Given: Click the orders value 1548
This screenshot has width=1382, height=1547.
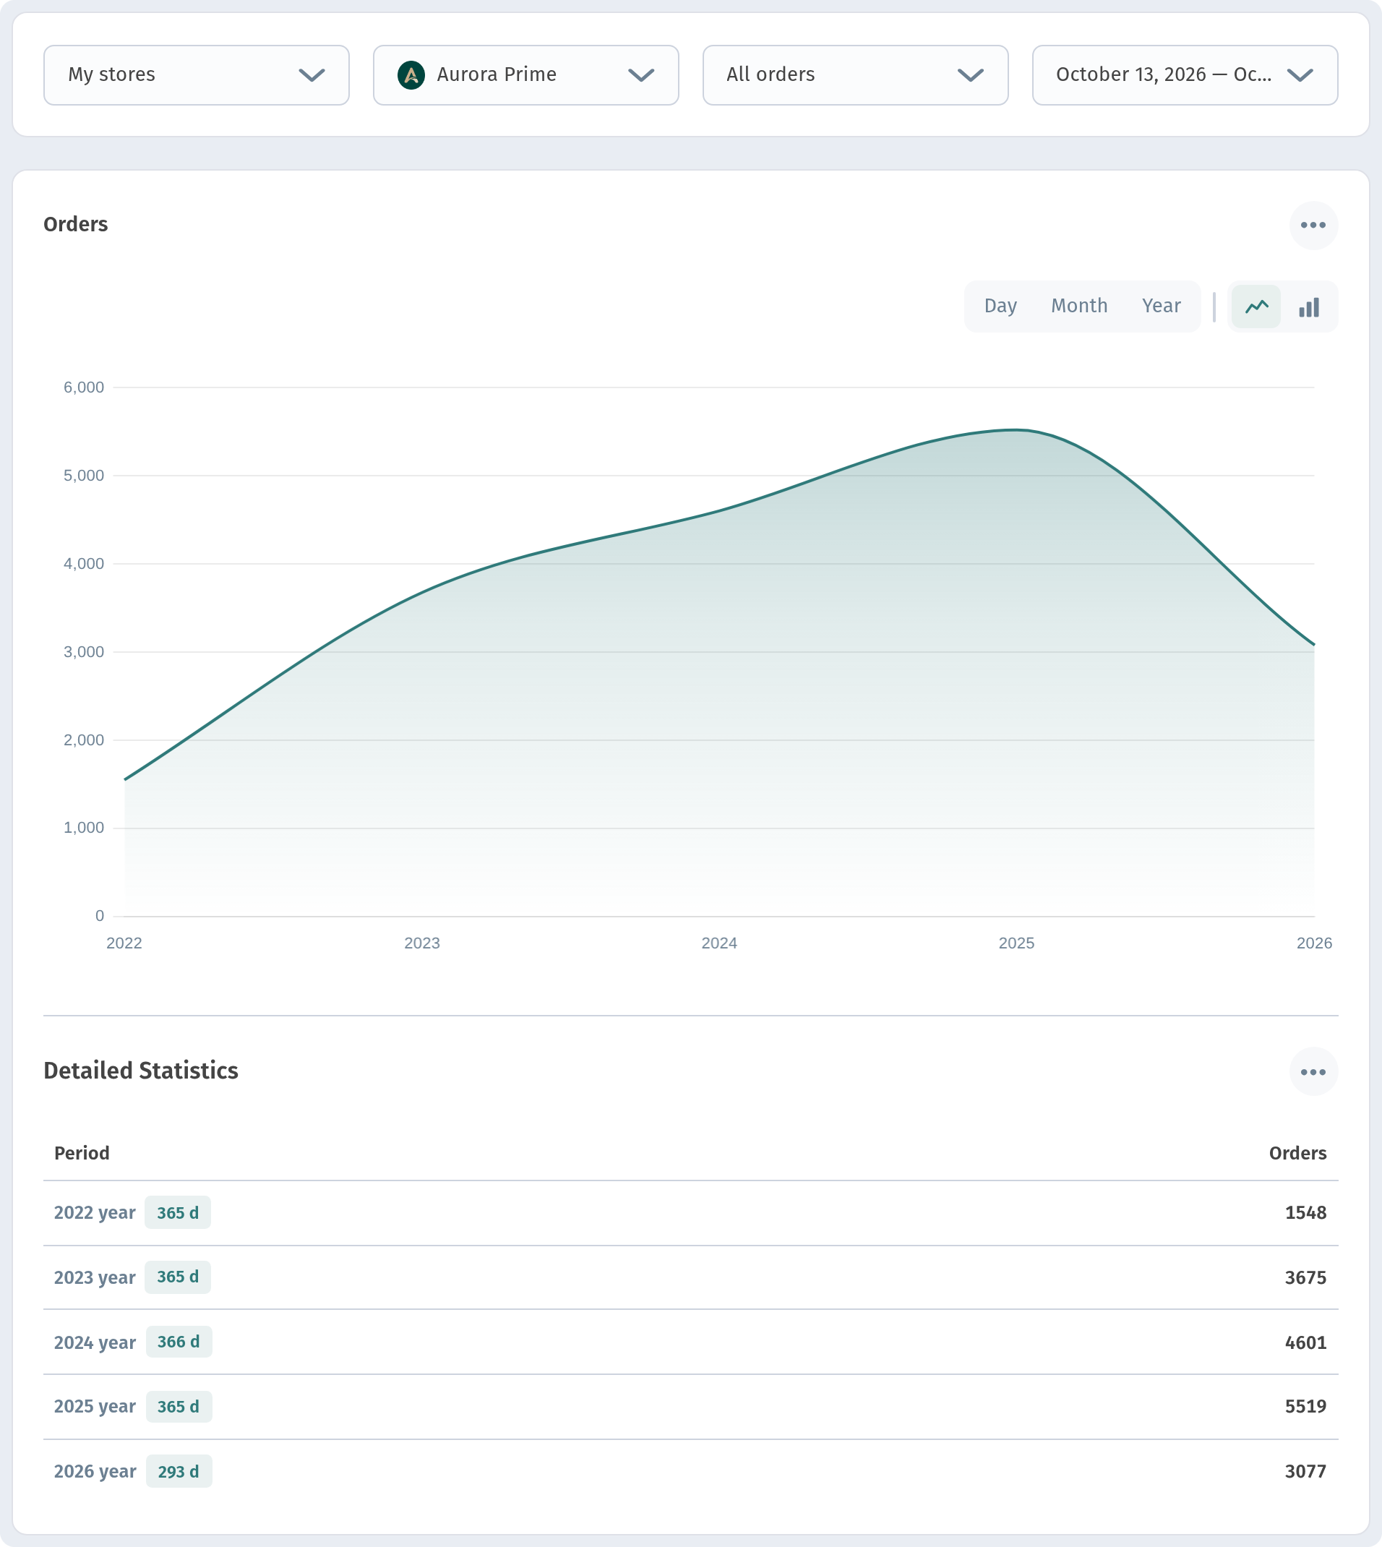Looking at the screenshot, I should (x=1305, y=1212).
